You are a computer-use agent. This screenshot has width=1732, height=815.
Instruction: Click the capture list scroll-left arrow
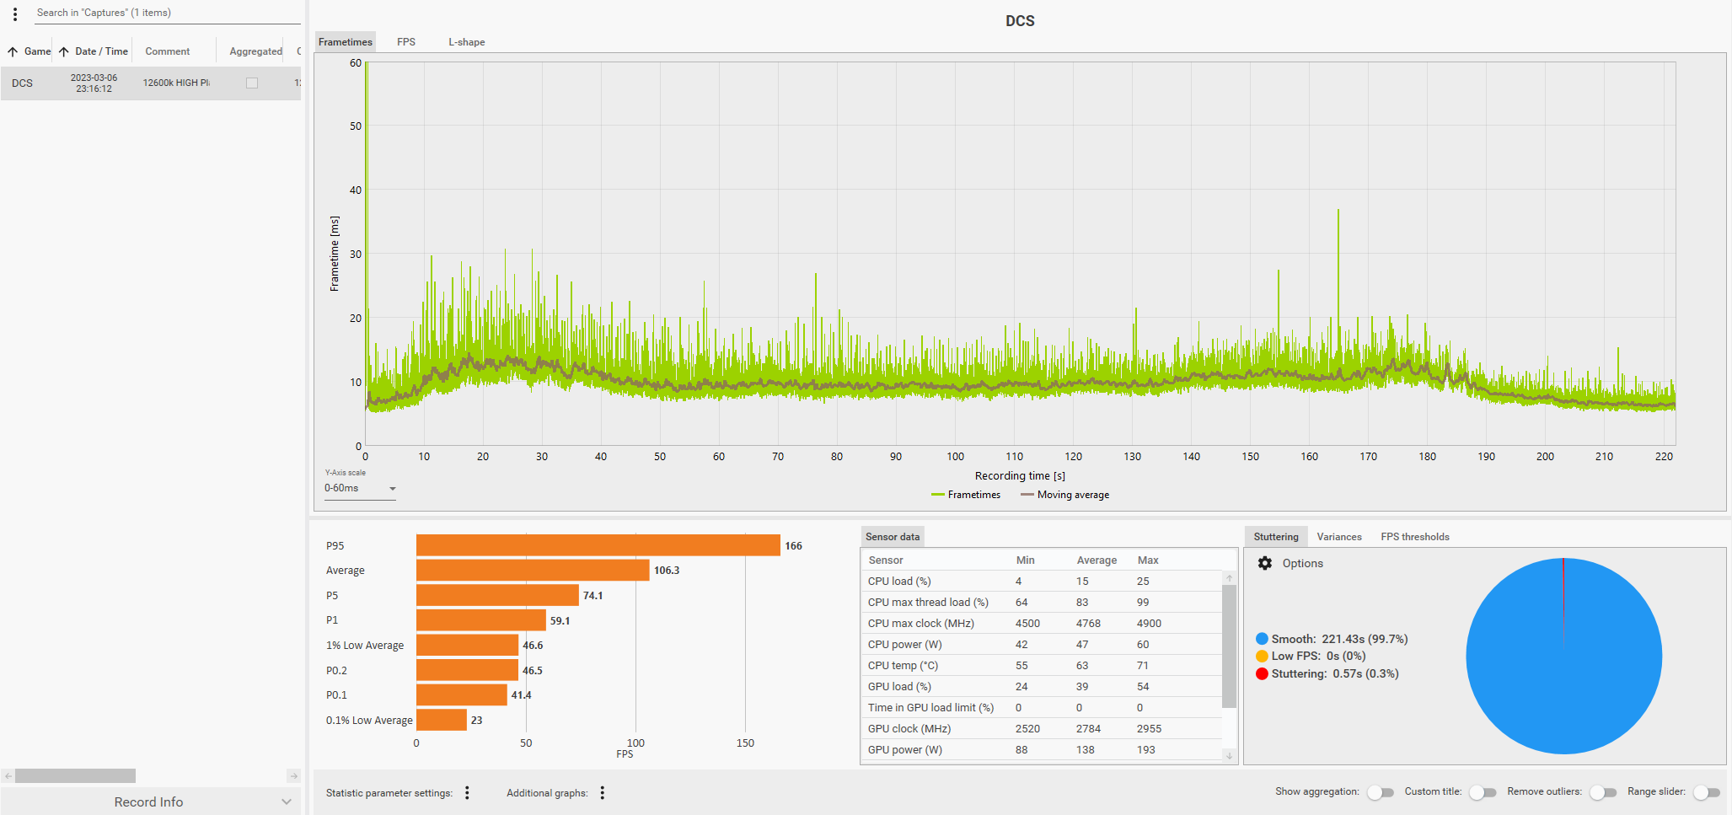coord(8,776)
